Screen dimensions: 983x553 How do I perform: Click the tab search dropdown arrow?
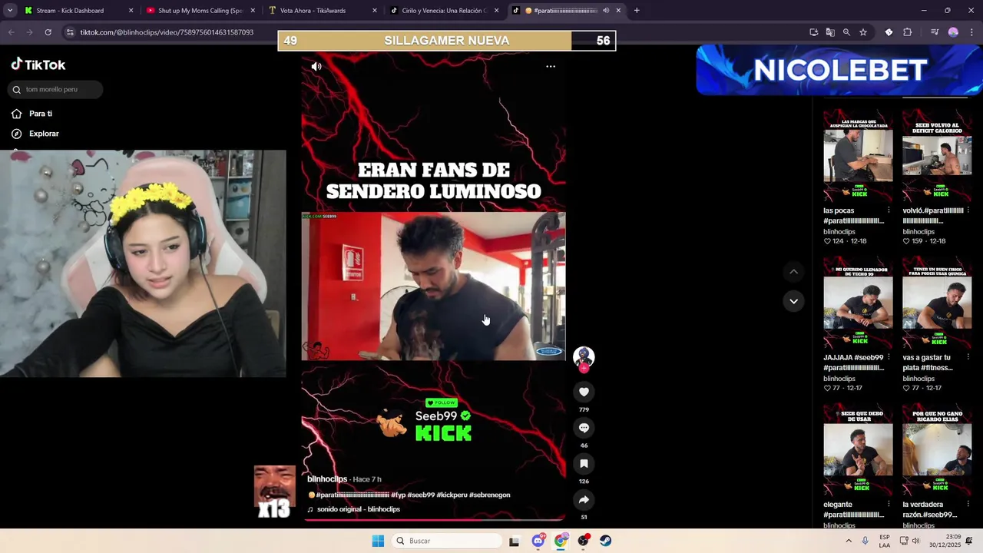pos(11,11)
